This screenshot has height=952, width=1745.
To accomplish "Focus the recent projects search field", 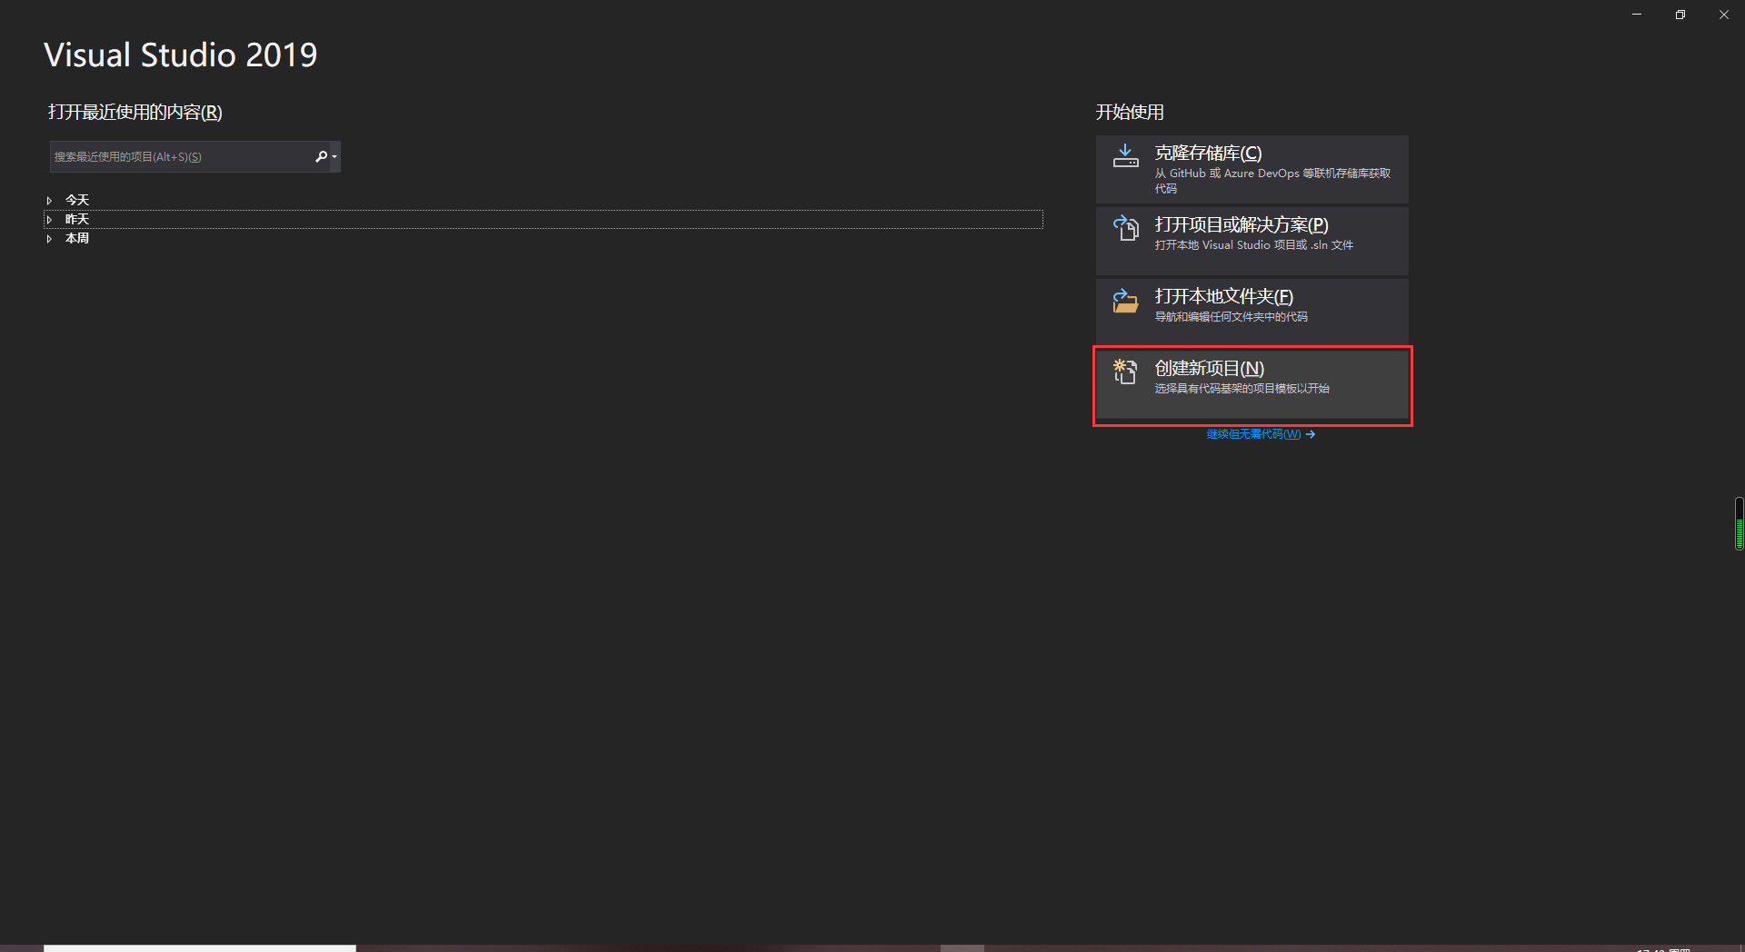I will [182, 156].
